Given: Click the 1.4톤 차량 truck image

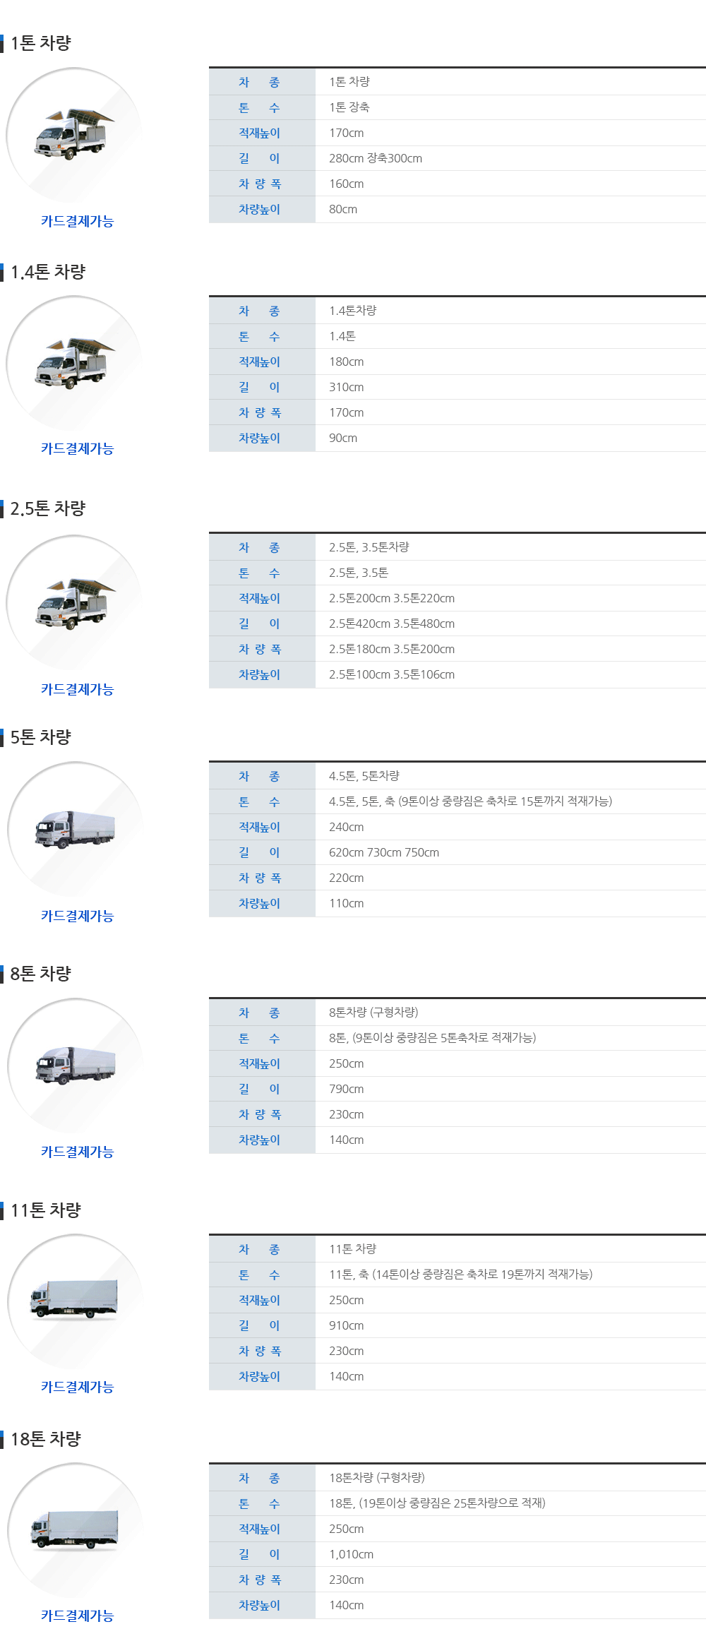Looking at the screenshot, I should tap(74, 364).
